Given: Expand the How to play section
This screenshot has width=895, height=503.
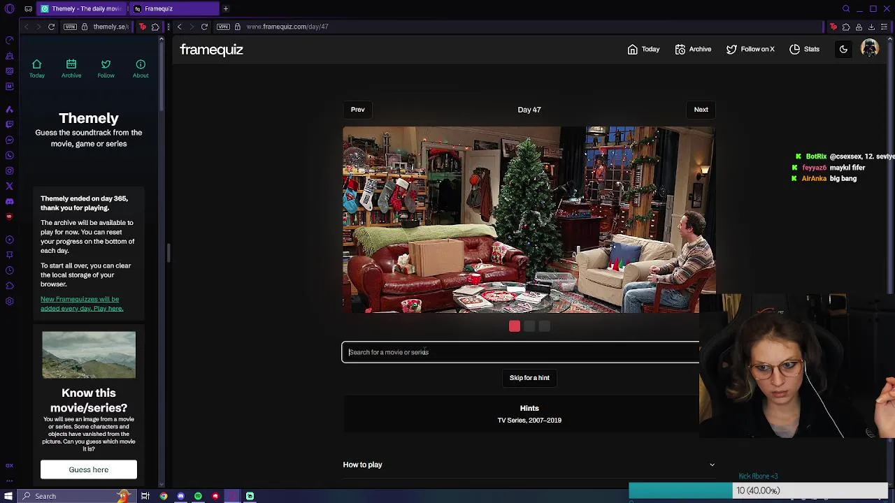Looking at the screenshot, I should click(529, 465).
